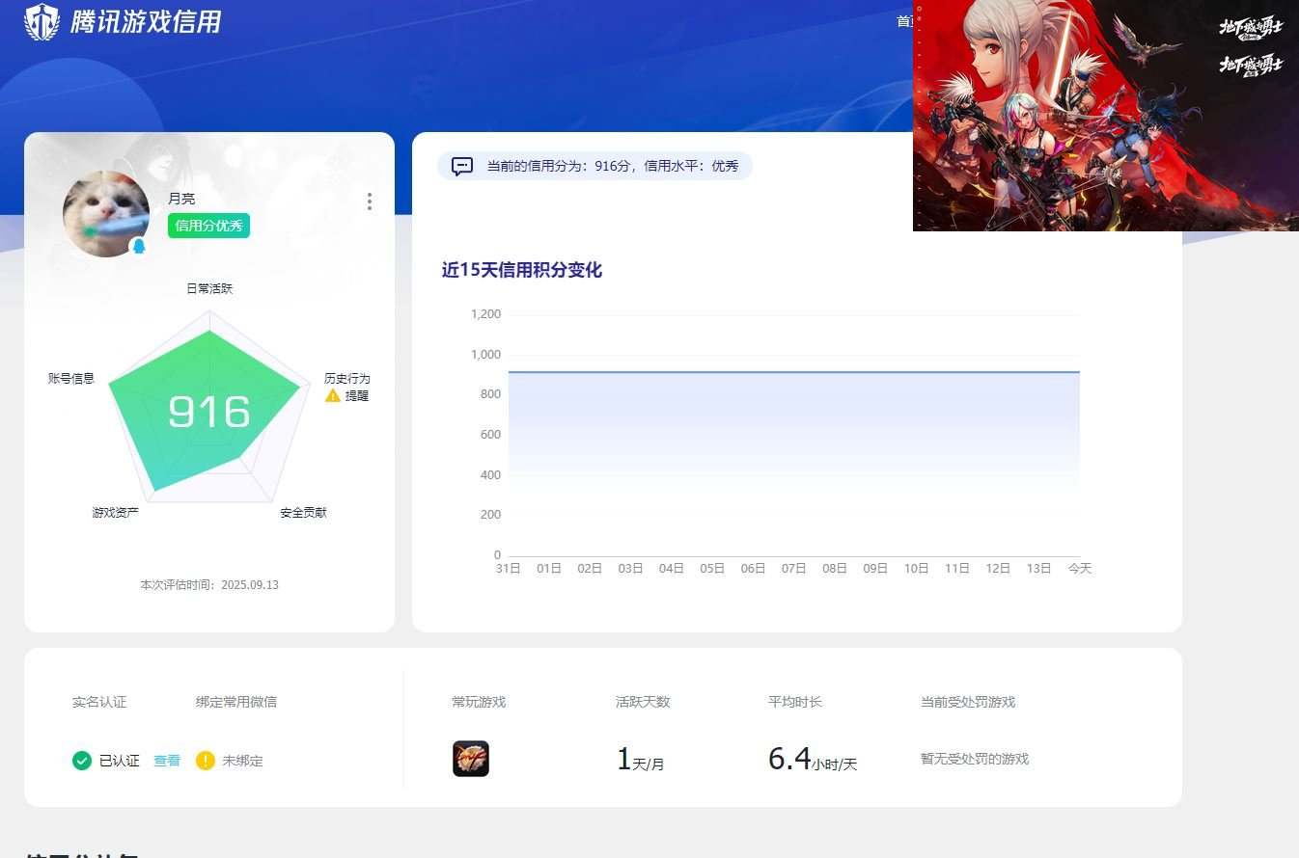The image size is (1299, 858).
Task: Click the yellow warning triangle beside 提醒
Action: click(x=333, y=395)
